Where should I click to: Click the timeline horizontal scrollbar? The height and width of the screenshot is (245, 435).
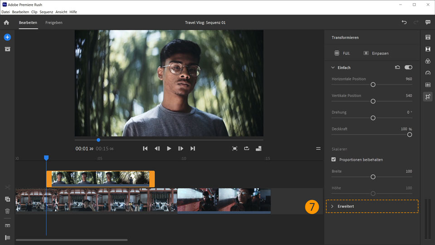(x=72, y=240)
